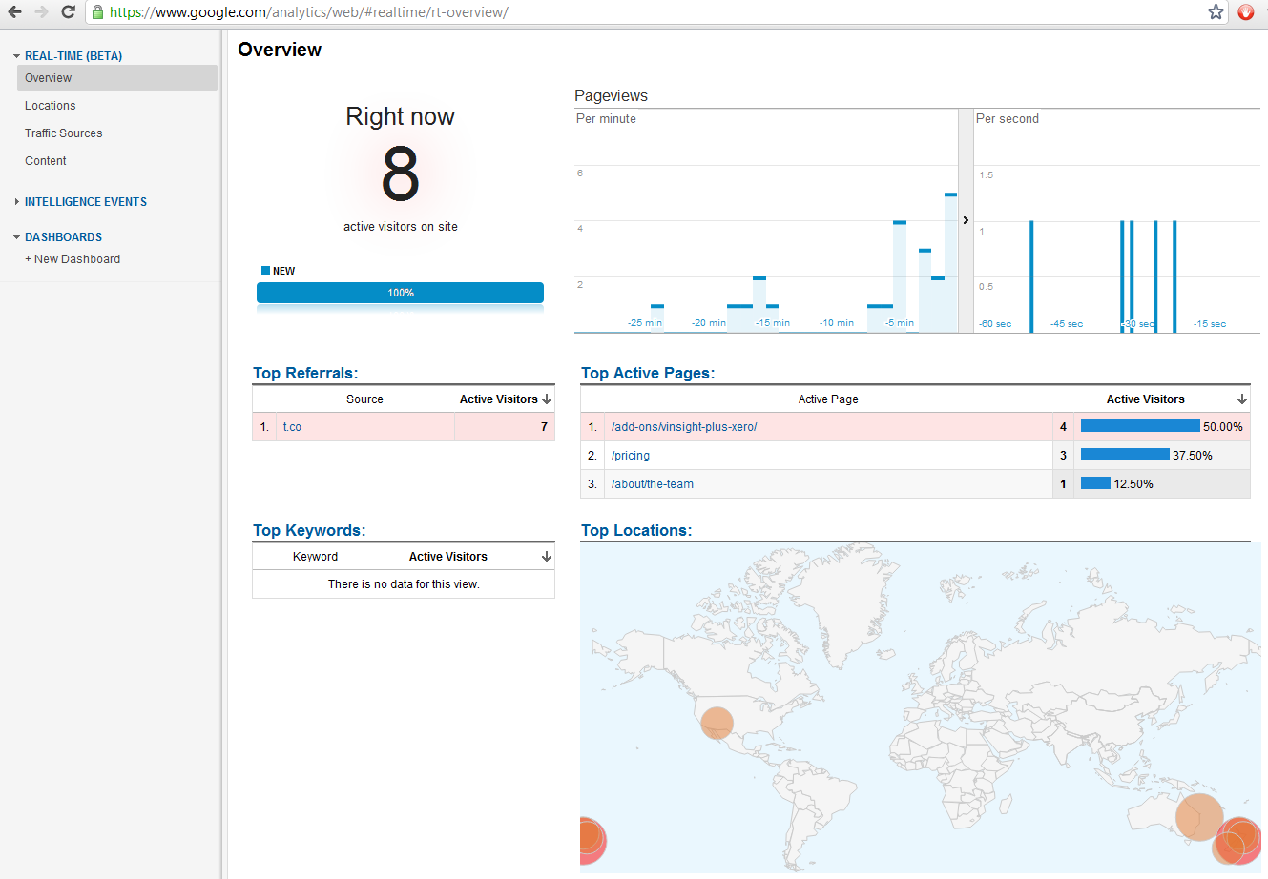Open the /pricing active page link
Image resolution: width=1268 pixels, height=879 pixels.
(631, 456)
